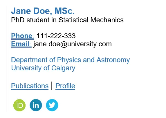This screenshot has width=166, height=118.
Task: Click the word Calgary
Action: [63, 68]
